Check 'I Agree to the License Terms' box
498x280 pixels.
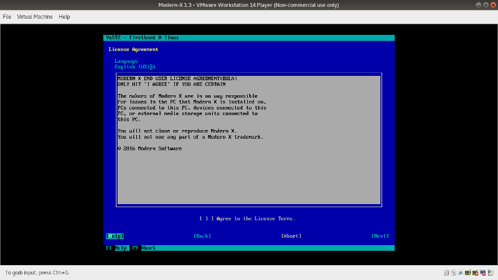204,218
